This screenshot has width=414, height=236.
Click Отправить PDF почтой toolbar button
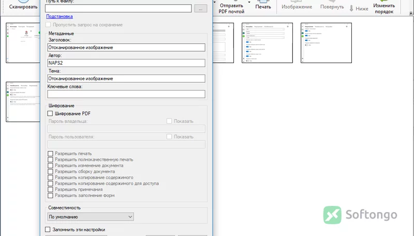pyautogui.click(x=231, y=7)
